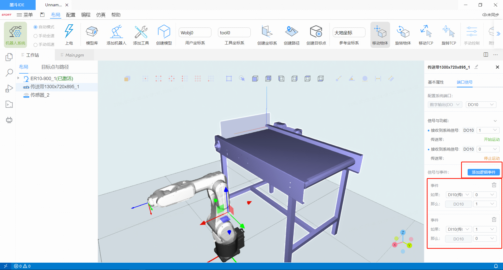Viewport: 503px width, 270px height.
Task: Open the 帮助 menu
Action: click(116, 15)
